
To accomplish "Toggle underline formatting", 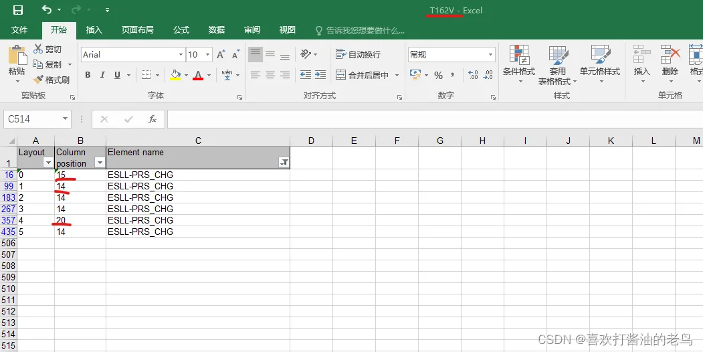I will [x=118, y=75].
